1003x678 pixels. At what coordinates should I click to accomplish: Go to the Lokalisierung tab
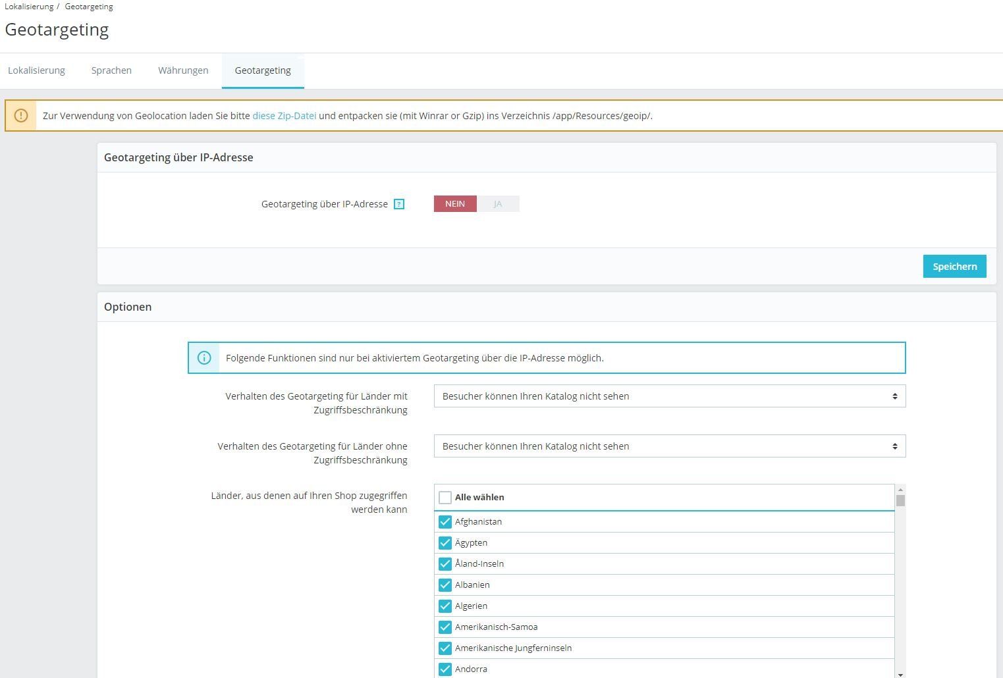pyautogui.click(x=36, y=70)
